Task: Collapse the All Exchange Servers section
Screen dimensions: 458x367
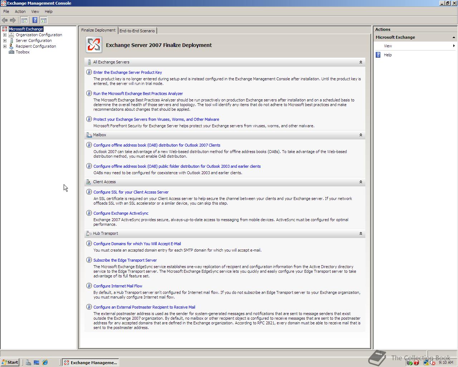Action: [361, 62]
